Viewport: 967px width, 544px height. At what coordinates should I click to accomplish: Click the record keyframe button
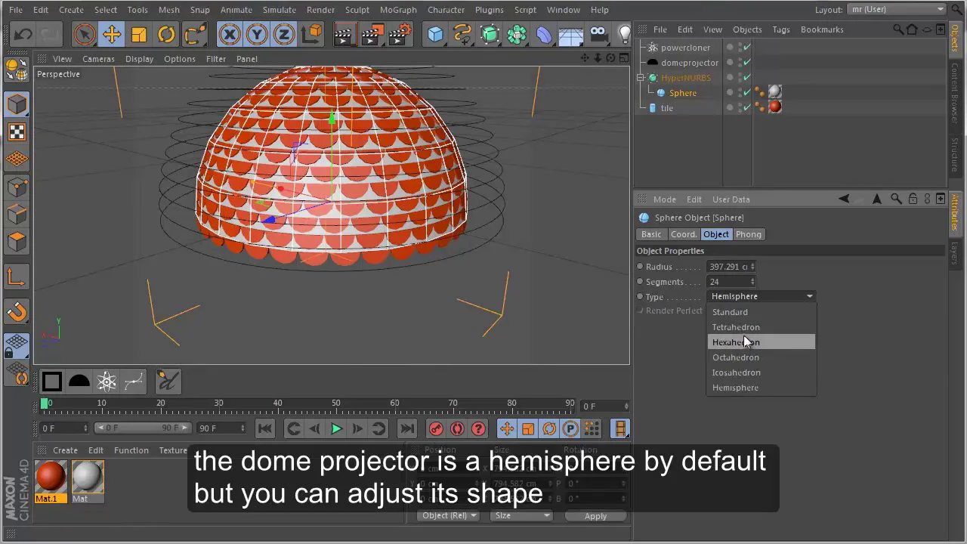pyautogui.click(x=436, y=428)
